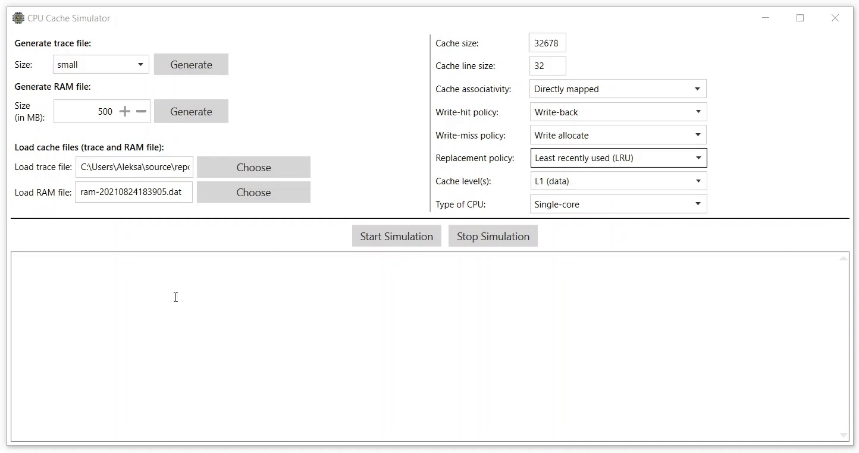859x453 pixels.
Task: Click Generate button for RAM file
Action: point(191,111)
